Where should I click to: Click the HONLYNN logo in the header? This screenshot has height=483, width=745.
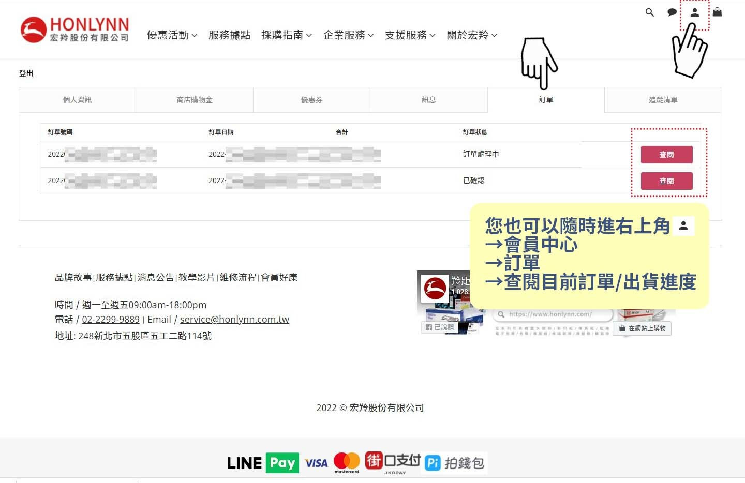[74, 29]
